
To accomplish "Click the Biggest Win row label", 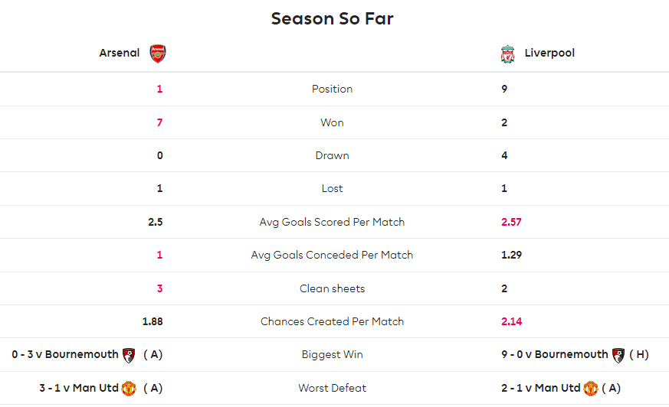I will pyautogui.click(x=333, y=354).
